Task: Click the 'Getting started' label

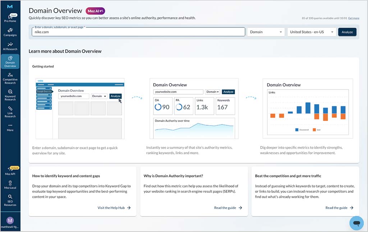Action: pos(43,67)
